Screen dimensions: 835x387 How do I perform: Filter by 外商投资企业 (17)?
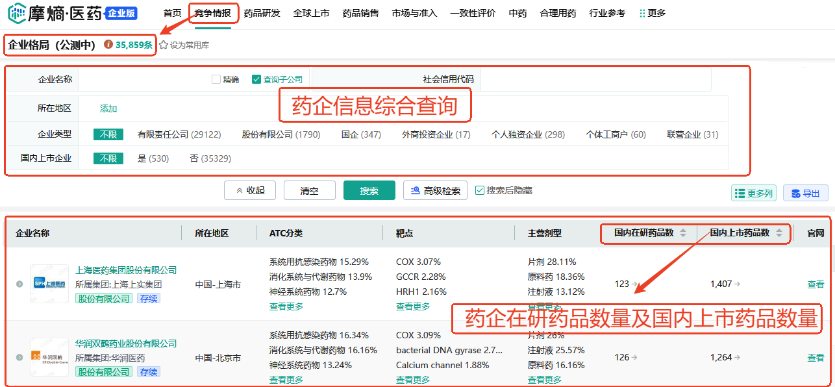click(x=436, y=134)
